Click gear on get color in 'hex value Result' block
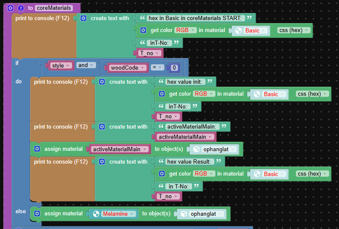Viewport: 339px width, 229px height. (x=162, y=173)
